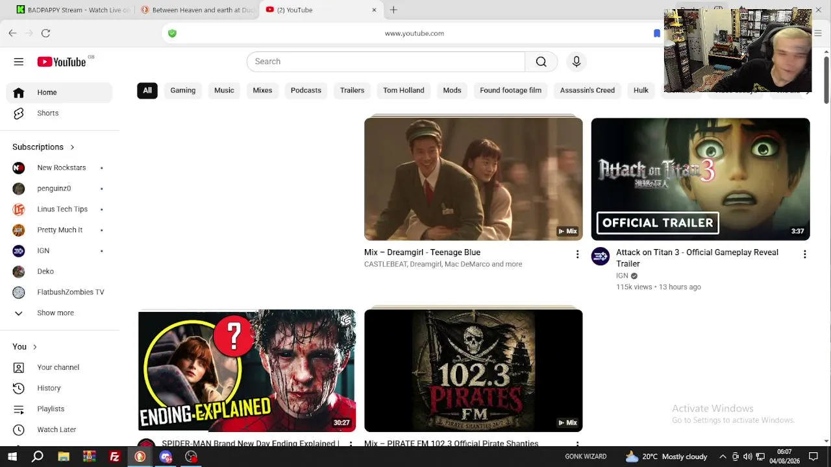Select the Mixes filter chip
The image size is (831, 467).
tap(262, 90)
